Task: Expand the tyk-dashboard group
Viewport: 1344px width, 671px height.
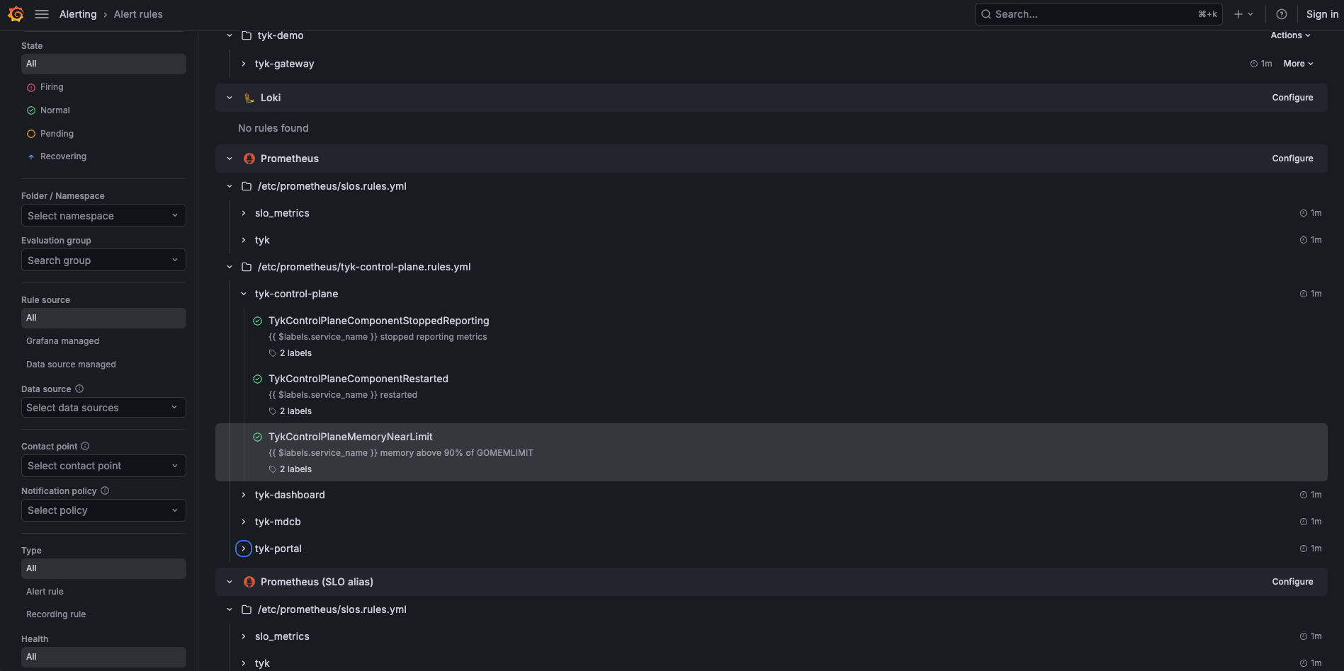Action: click(x=243, y=495)
